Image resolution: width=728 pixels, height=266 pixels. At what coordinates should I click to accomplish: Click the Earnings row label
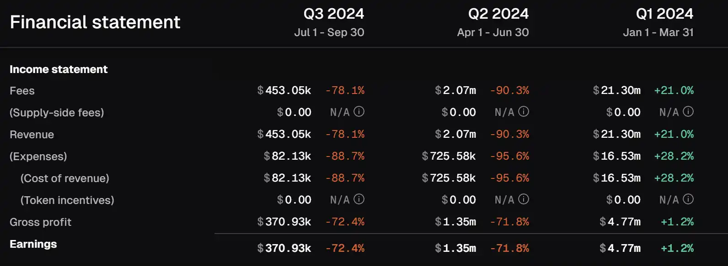point(33,244)
